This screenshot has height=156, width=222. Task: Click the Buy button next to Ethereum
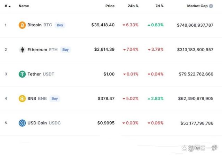click(65, 50)
